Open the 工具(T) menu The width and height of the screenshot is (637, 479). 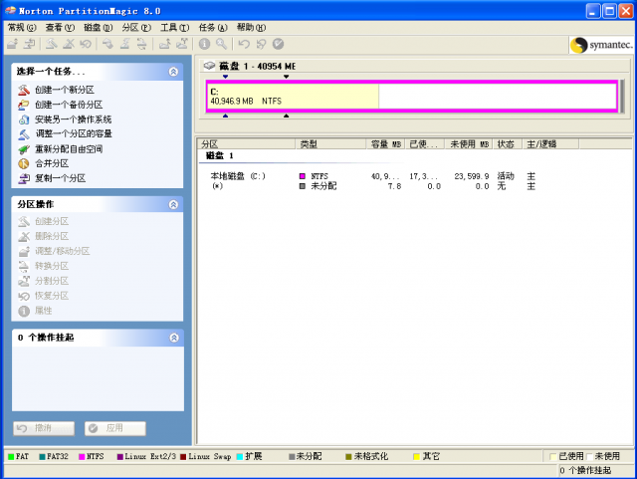point(175,27)
